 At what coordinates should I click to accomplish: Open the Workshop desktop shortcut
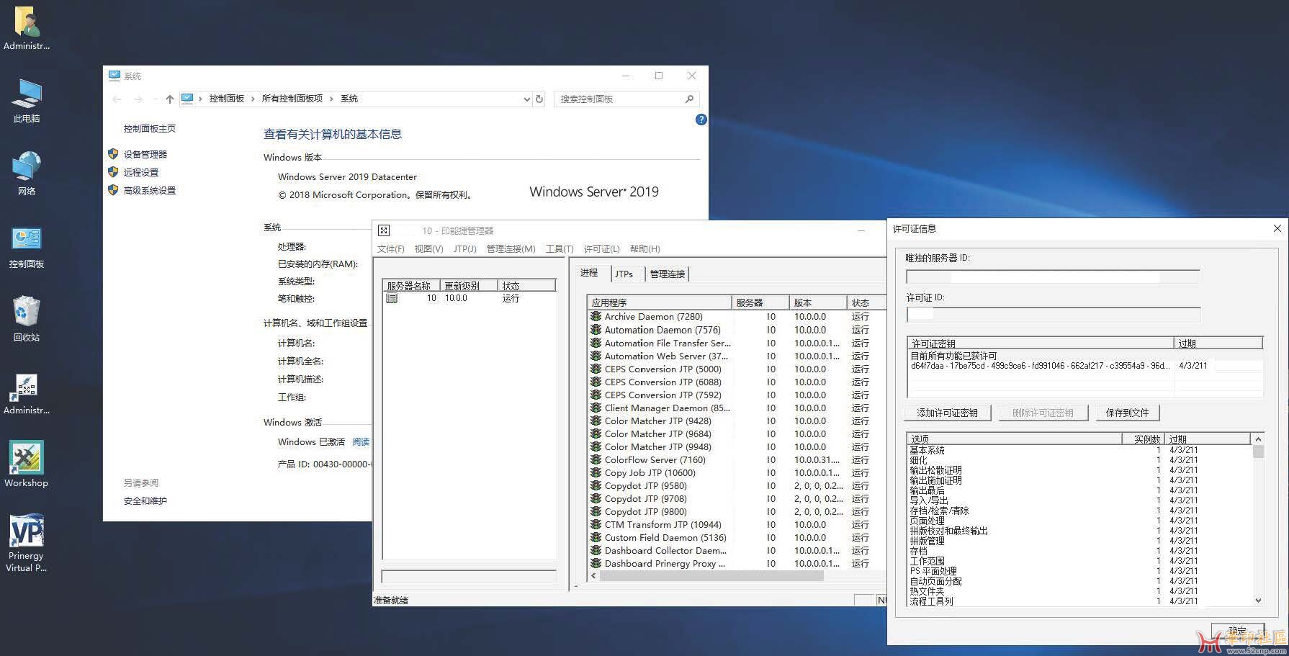click(27, 464)
